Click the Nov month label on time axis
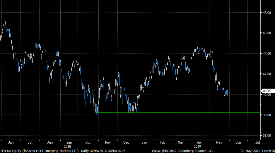This screenshot has width=275, height=153. [108, 143]
